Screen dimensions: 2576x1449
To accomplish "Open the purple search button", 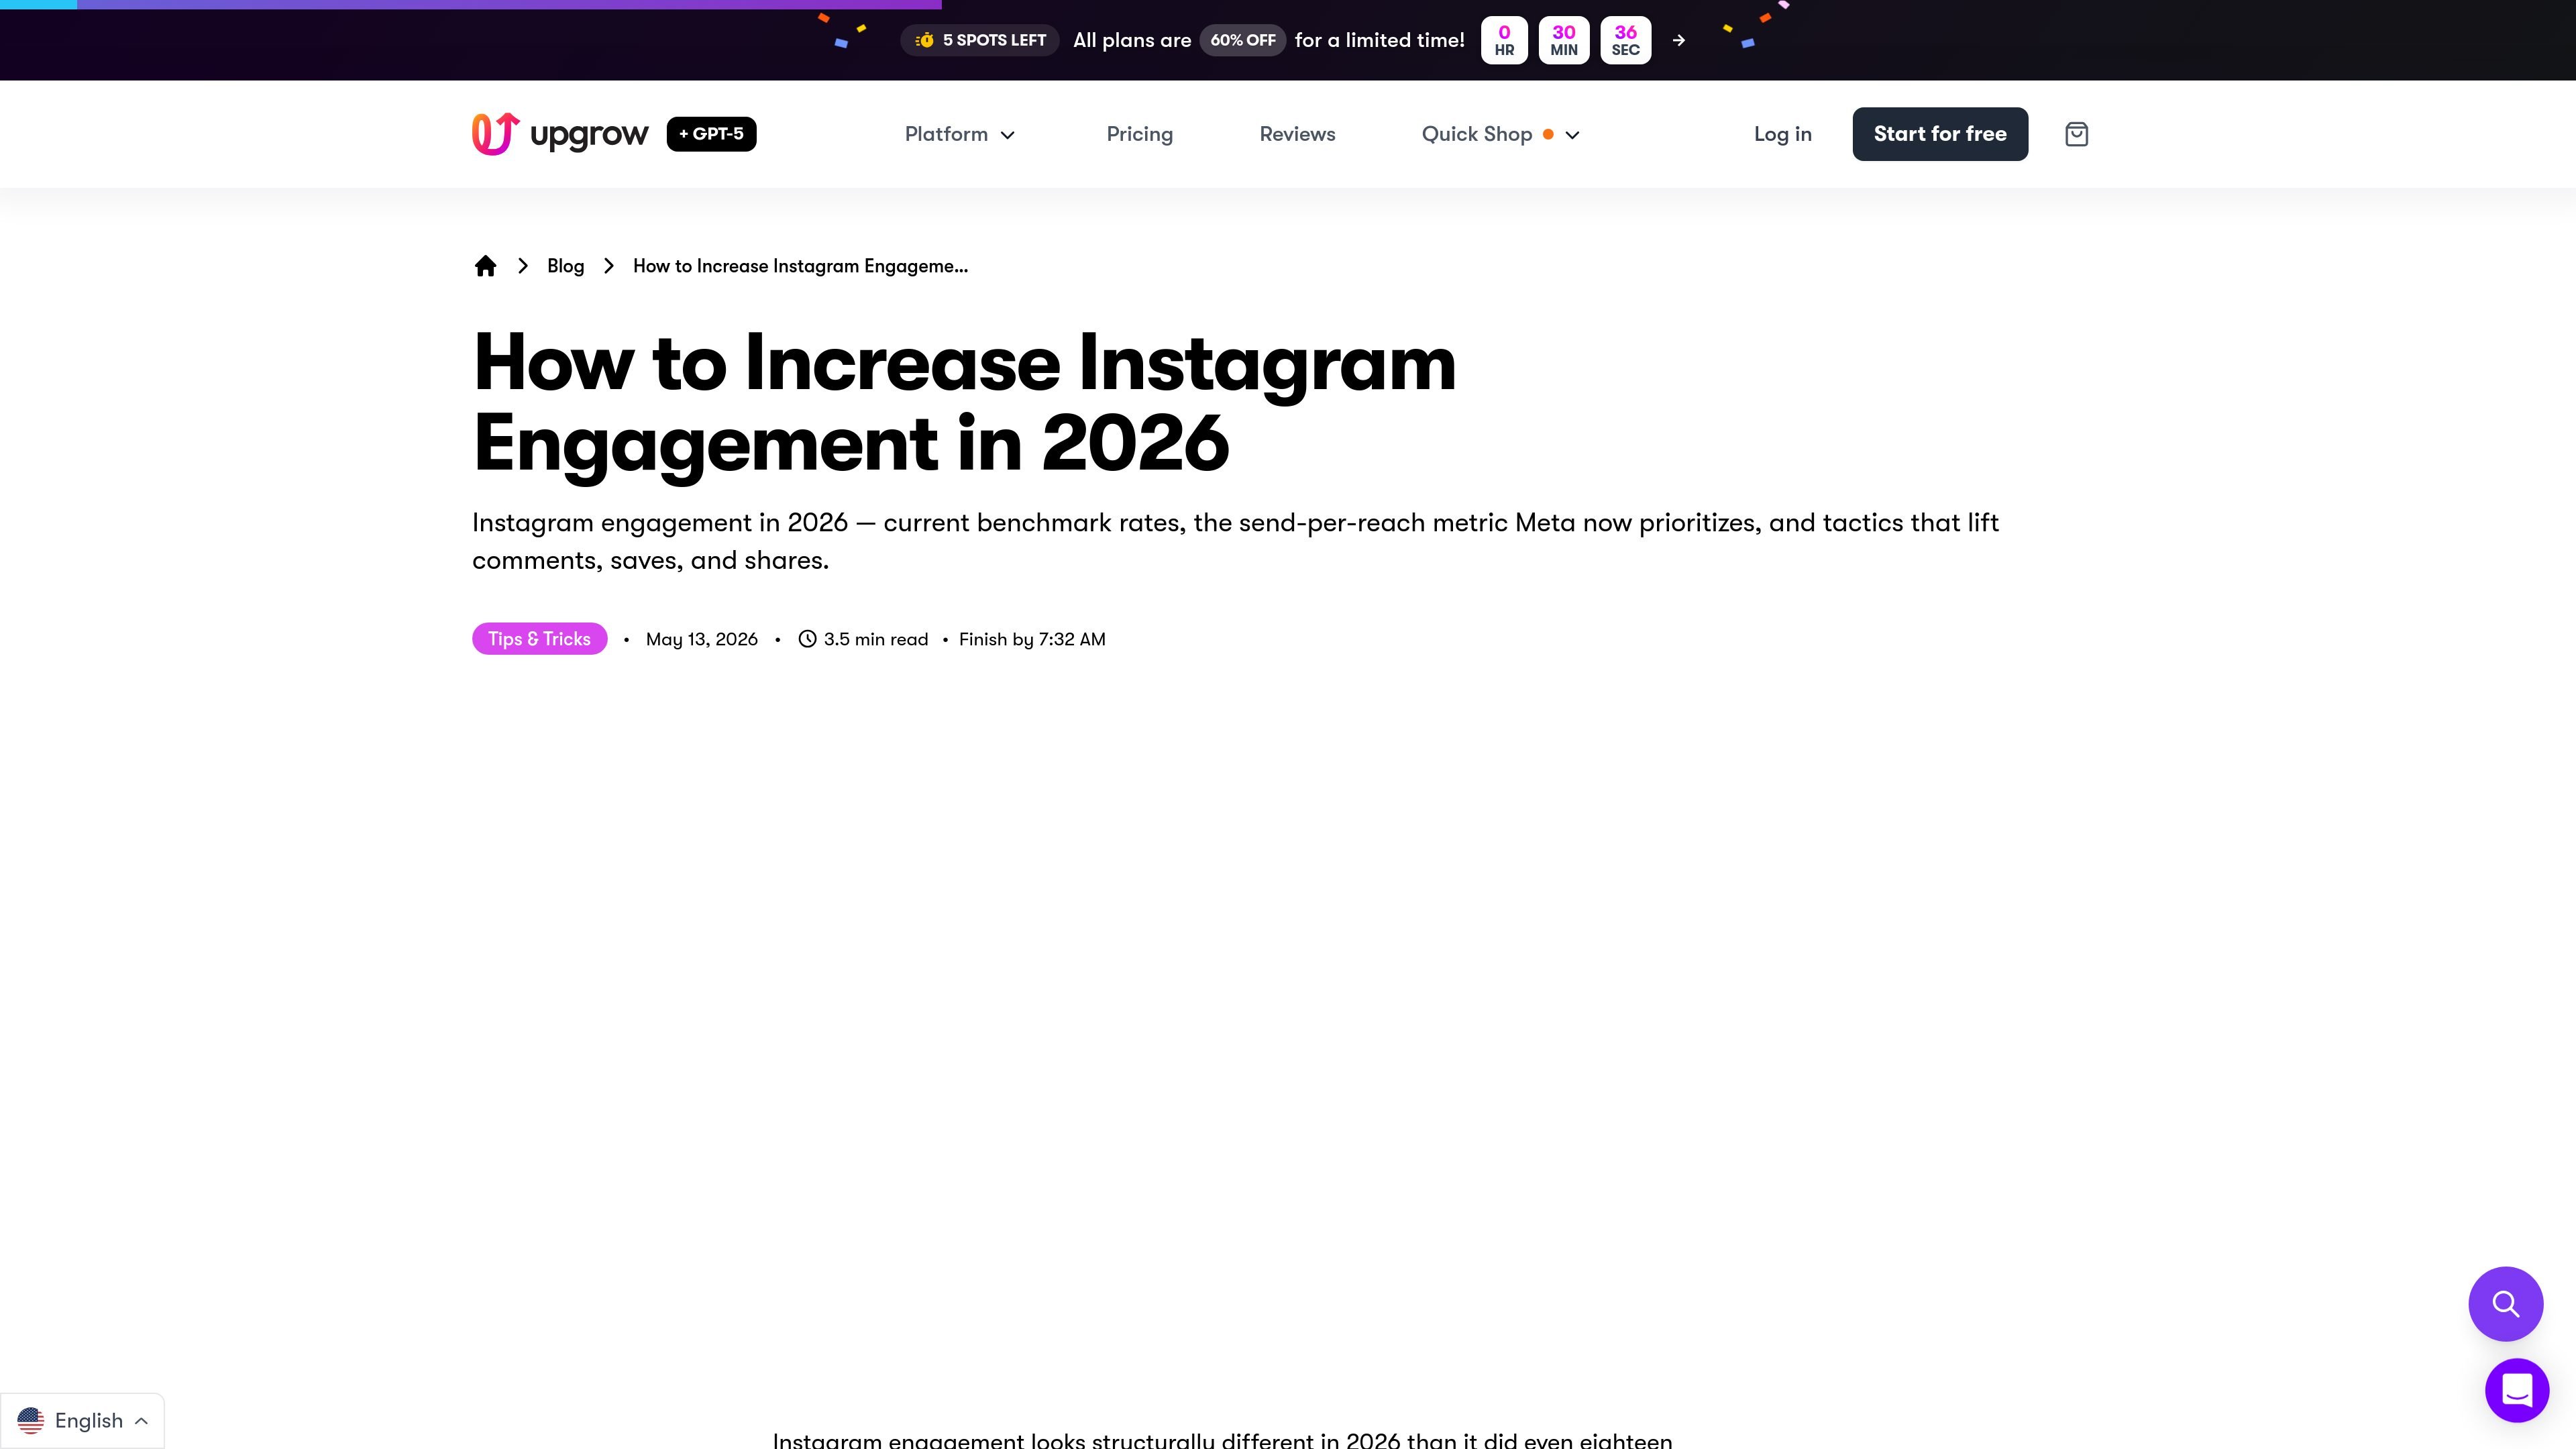I will pos(2505,1304).
